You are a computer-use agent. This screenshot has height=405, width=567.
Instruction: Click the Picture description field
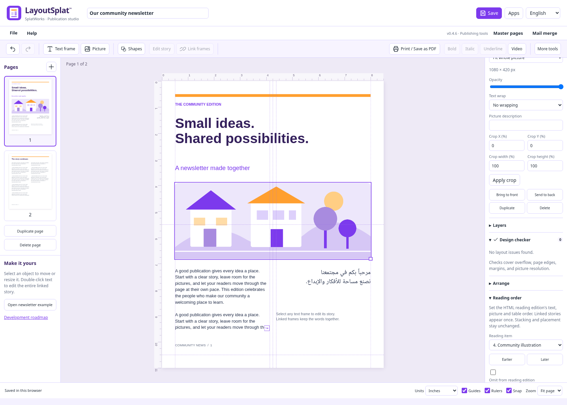526,125
